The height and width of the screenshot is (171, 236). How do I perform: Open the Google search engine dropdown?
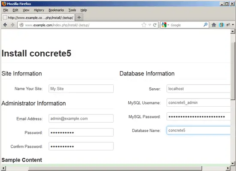tap(165, 25)
